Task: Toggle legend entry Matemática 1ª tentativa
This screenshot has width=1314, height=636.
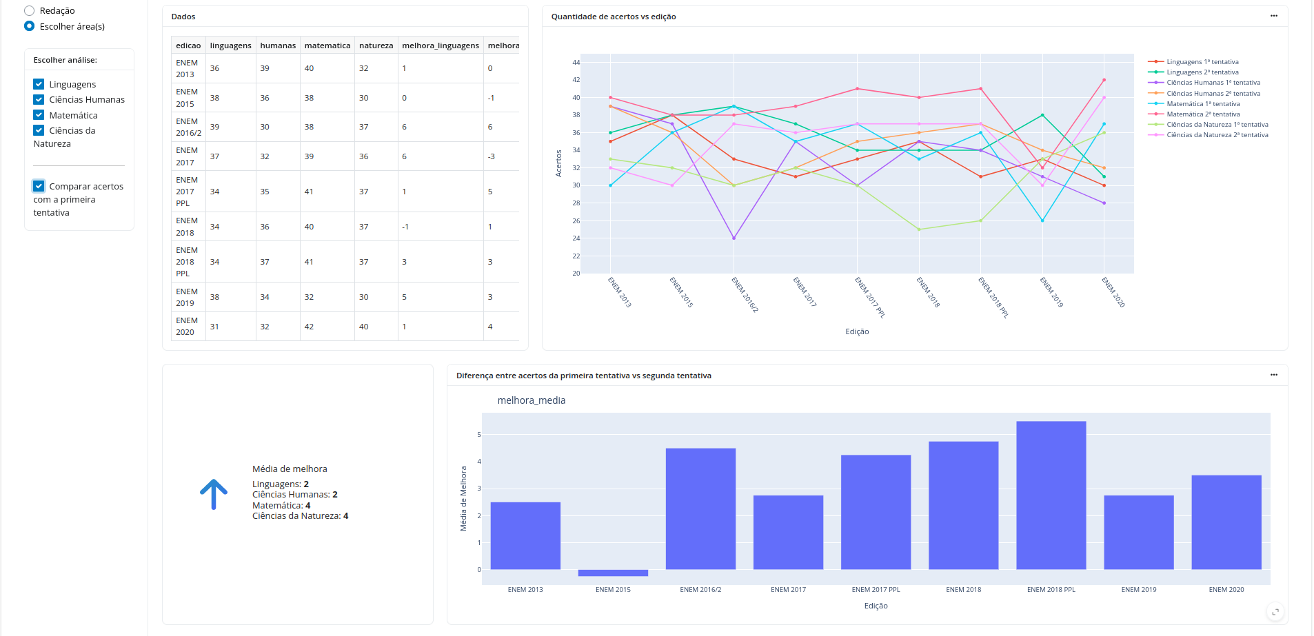Action: coord(1203,104)
